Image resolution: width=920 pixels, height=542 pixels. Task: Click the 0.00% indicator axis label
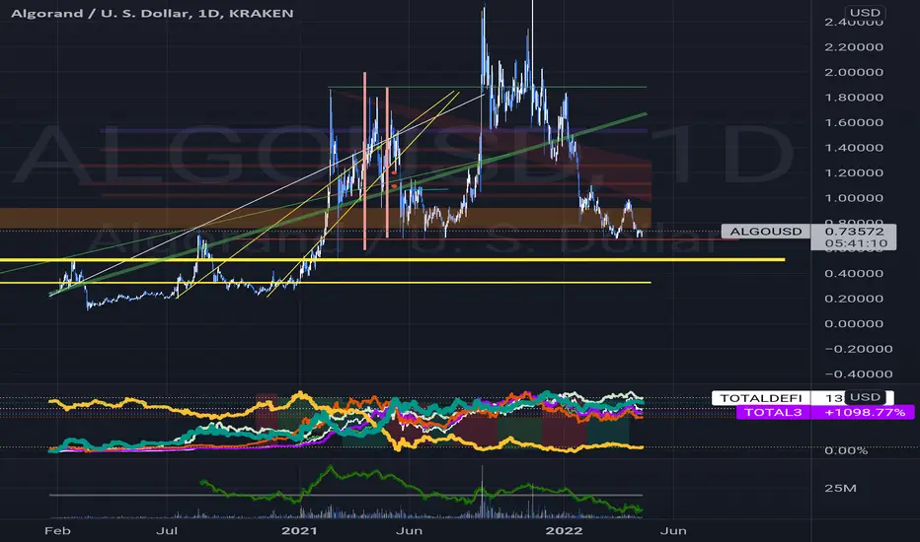point(846,450)
